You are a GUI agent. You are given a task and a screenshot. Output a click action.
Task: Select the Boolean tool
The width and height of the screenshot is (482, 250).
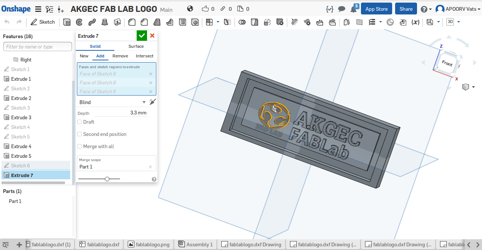[x=242, y=22]
